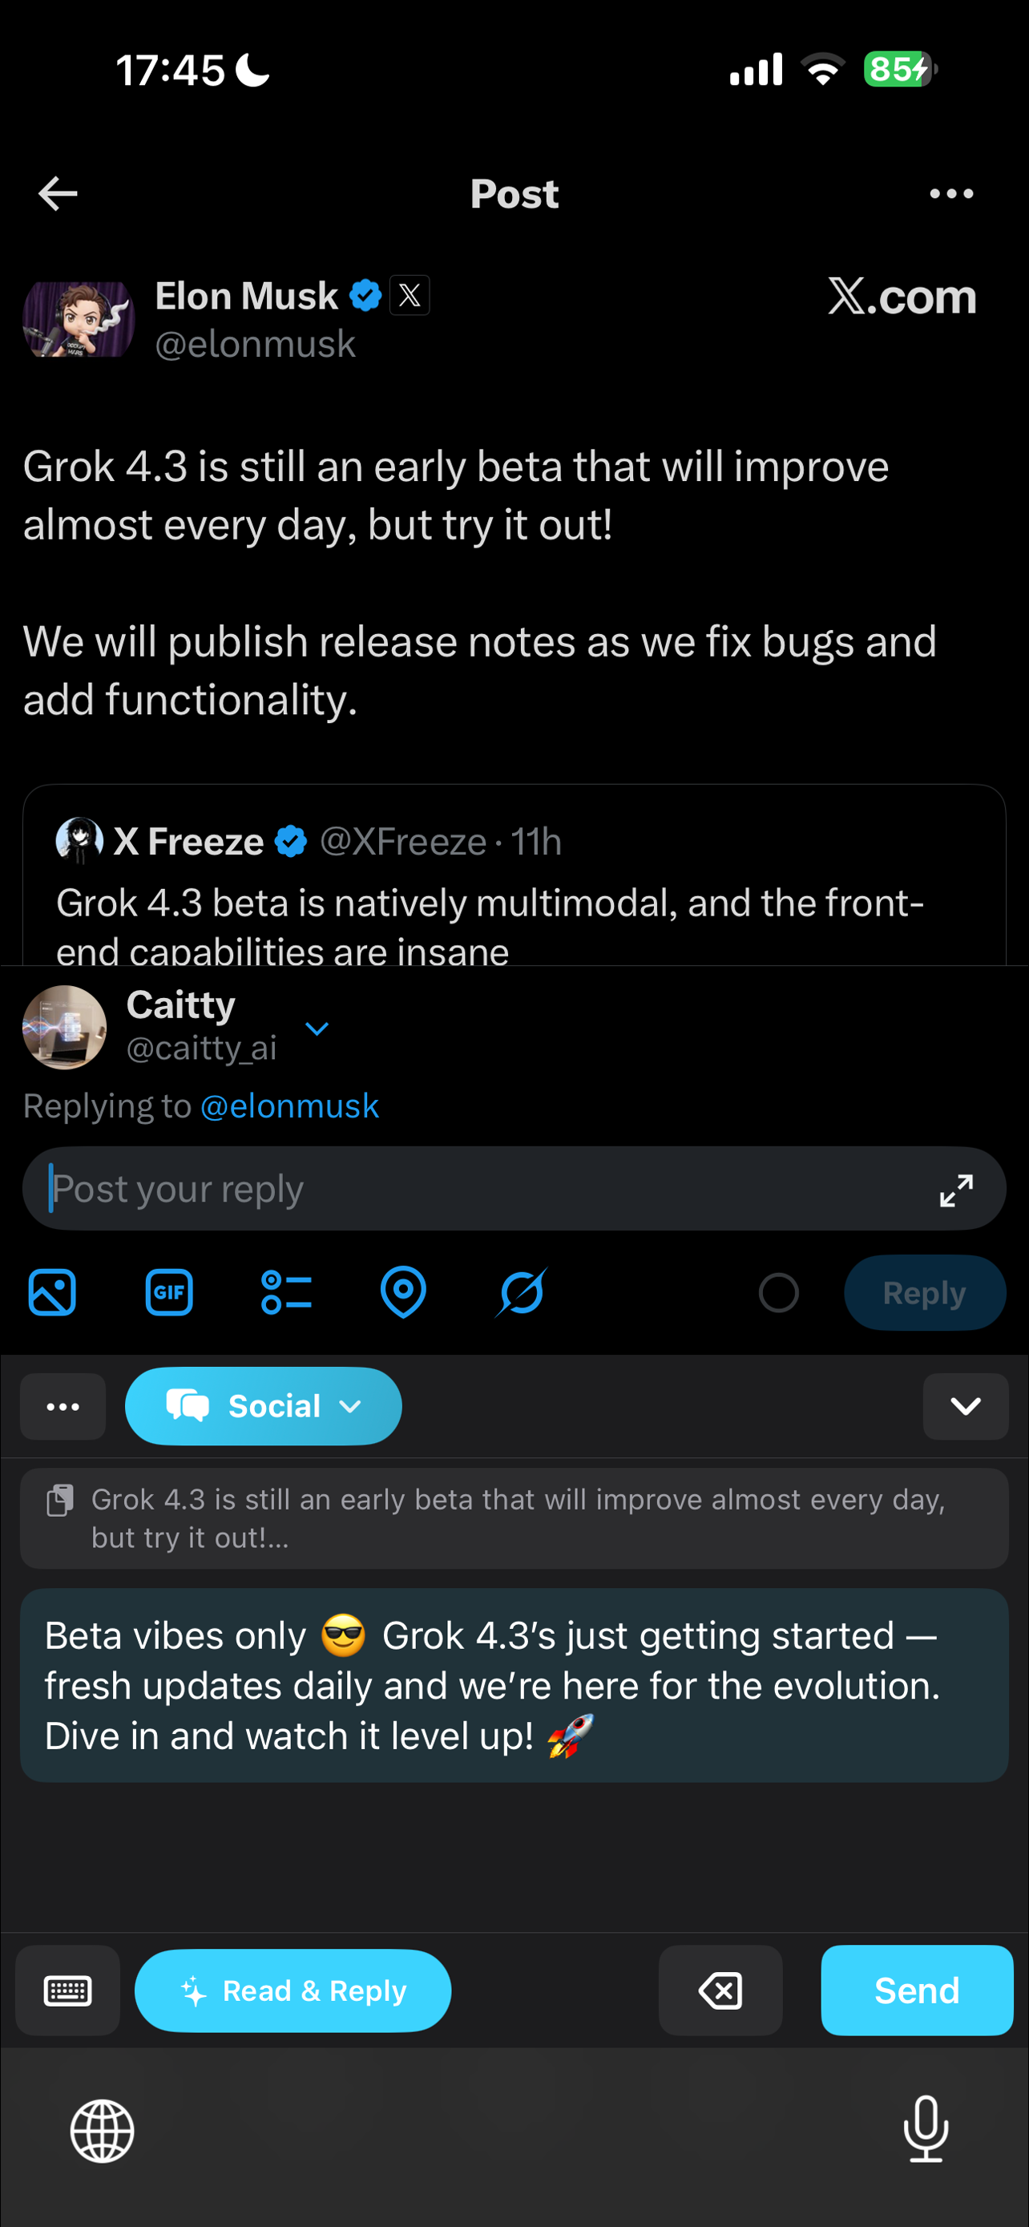Screen dimensions: 1029x2227
Task: Insert a GIF into the reply
Action: point(169,1291)
